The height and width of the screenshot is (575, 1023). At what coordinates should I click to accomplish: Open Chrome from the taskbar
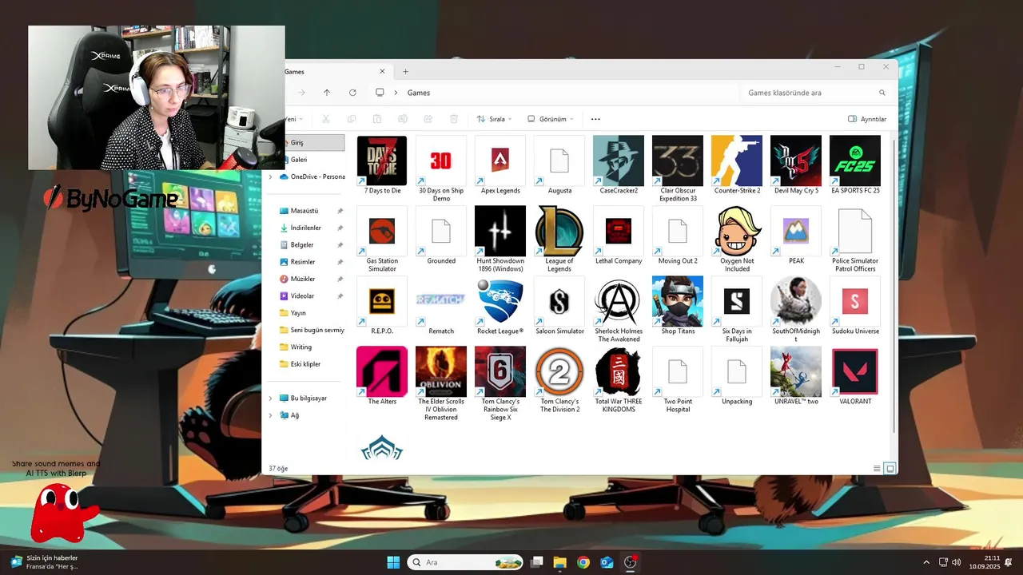click(583, 562)
